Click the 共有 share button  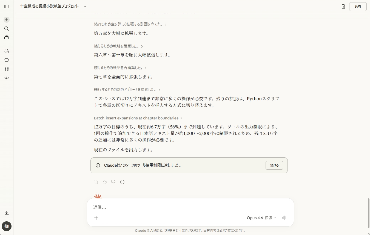tap(358, 7)
